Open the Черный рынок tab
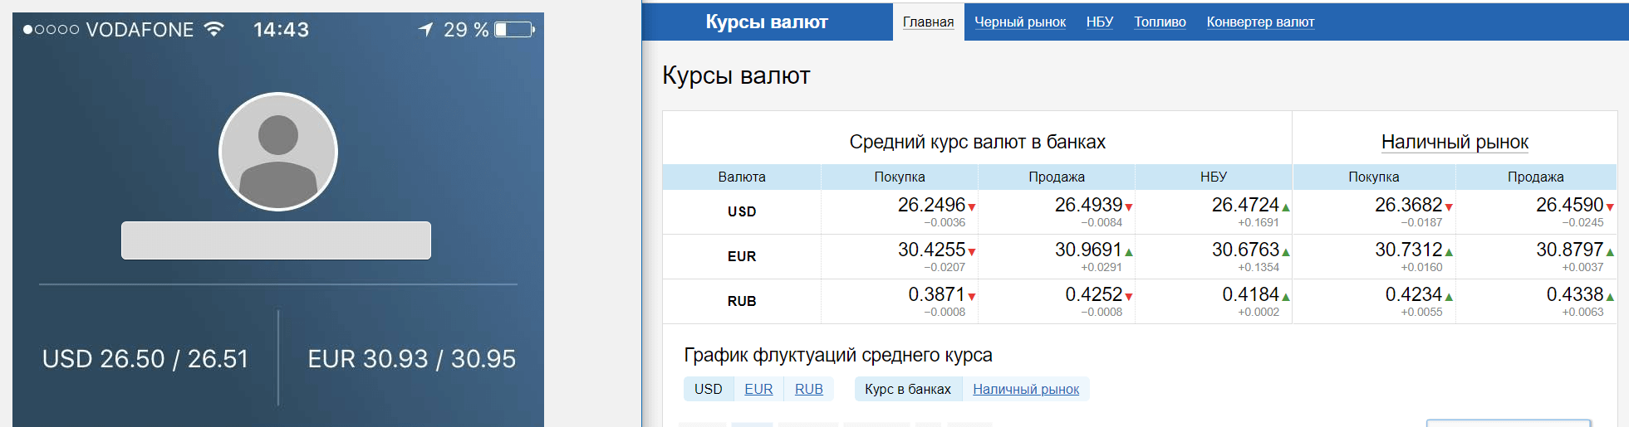This screenshot has width=1629, height=427. click(1020, 22)
